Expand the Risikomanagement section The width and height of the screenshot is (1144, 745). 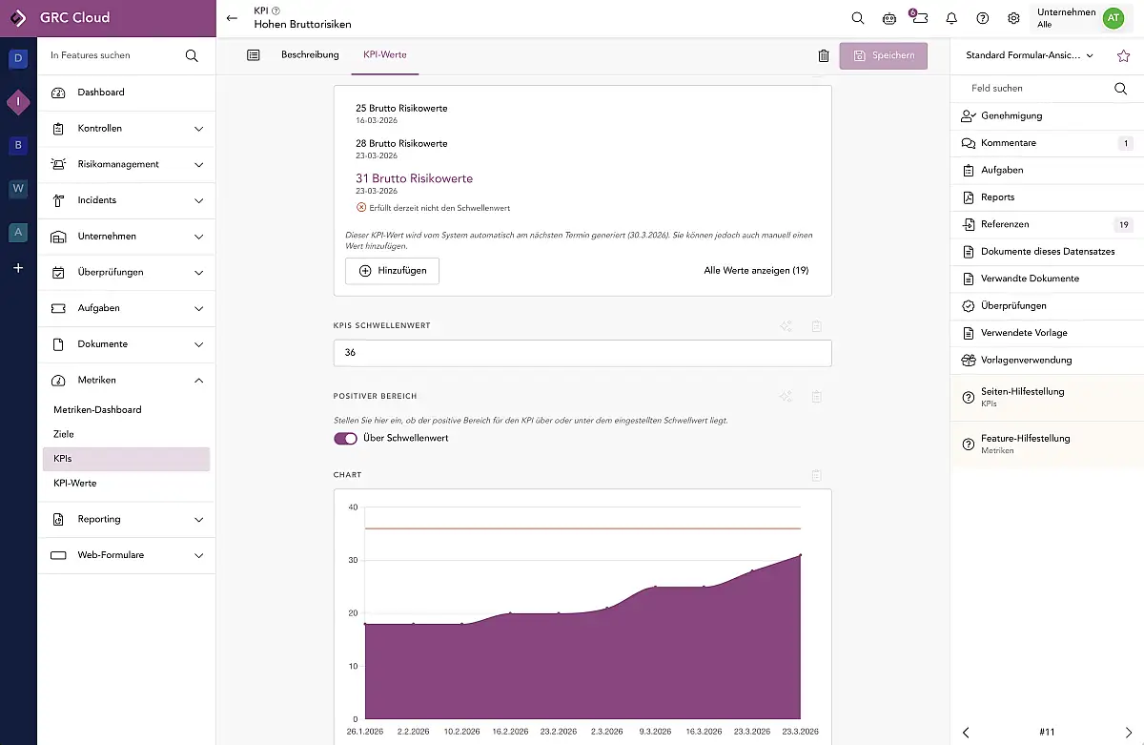coord(198,165)
